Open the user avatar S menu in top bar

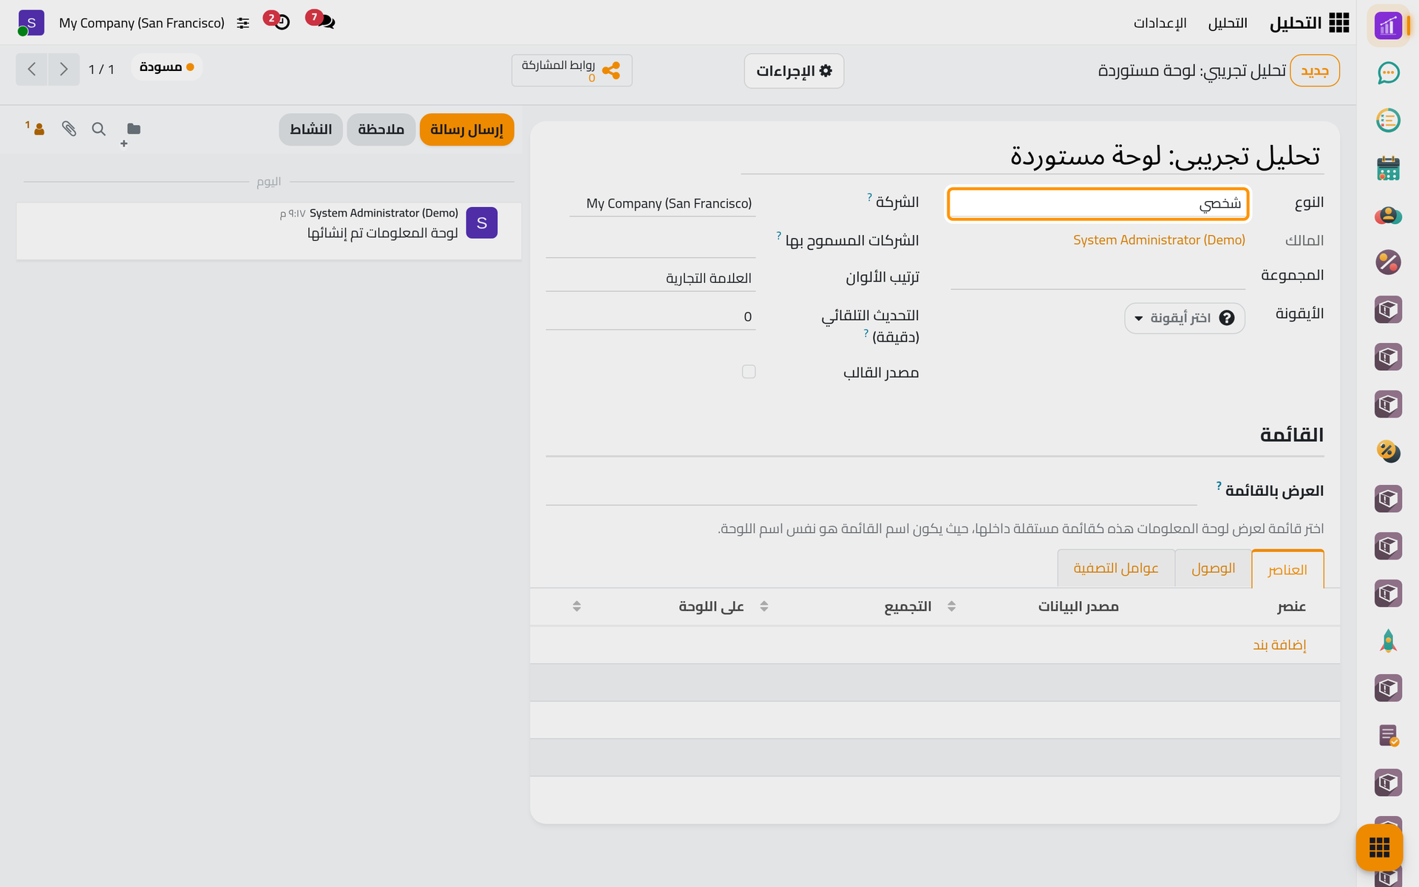tap(30, 23)
